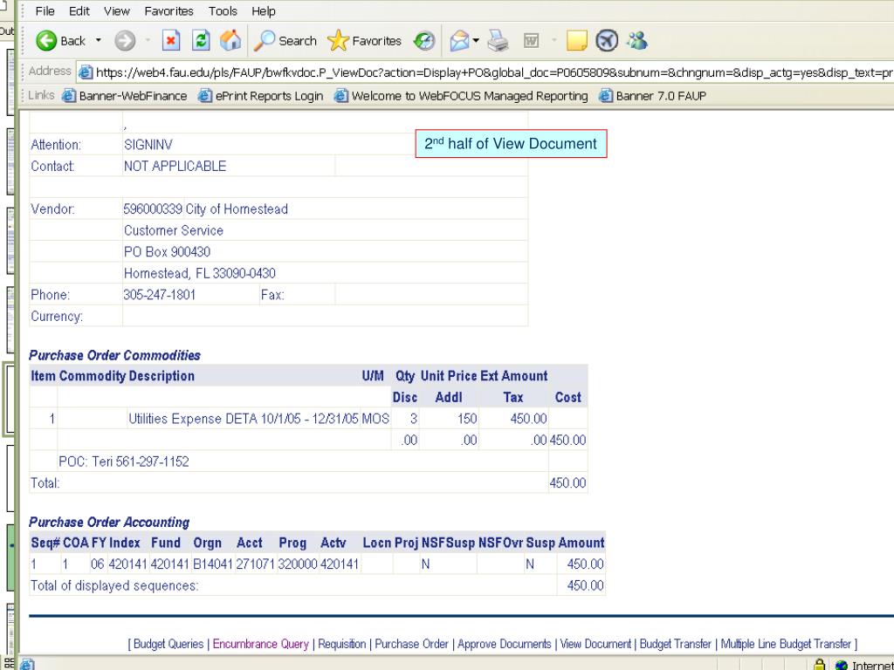Open the File menu
The width and height of the screenshot is (894, 670).
[x=45, y=10]
